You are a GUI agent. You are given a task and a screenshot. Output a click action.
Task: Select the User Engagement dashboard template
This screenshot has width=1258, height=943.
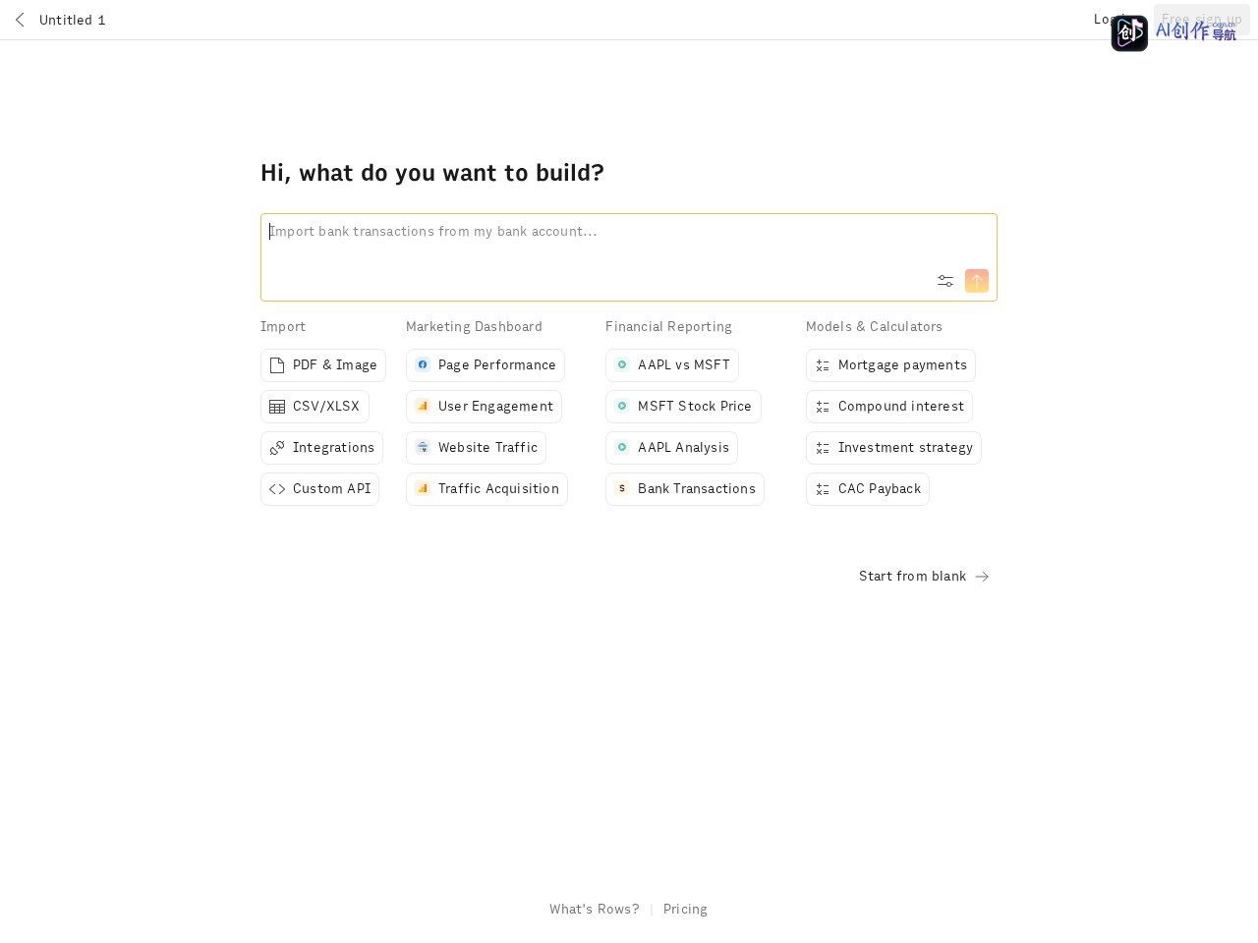tap(484, 407)
